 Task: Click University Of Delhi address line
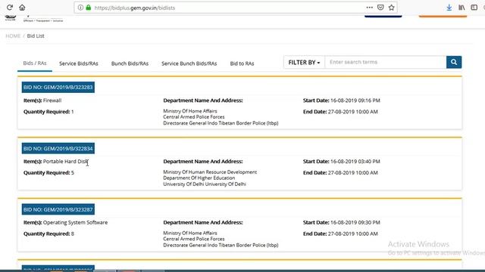pos(205,184)
